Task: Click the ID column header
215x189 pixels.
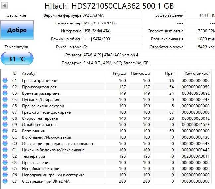Action: coord(14,73)
